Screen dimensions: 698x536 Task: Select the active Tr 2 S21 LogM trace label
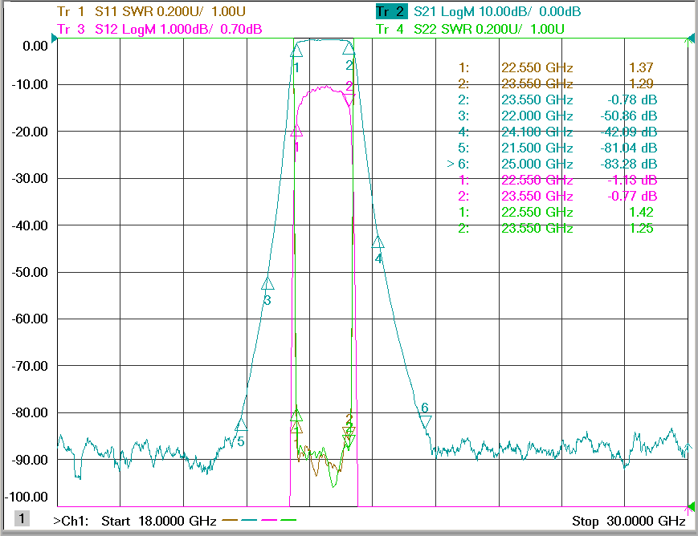pyautogui.click(x=479, y=11)
